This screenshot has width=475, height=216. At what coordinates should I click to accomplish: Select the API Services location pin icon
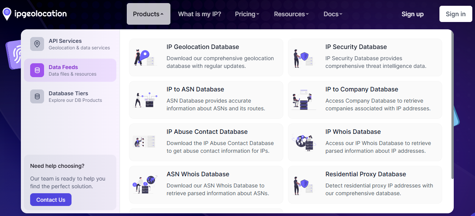pyautogui.click(x=37, y=44)
